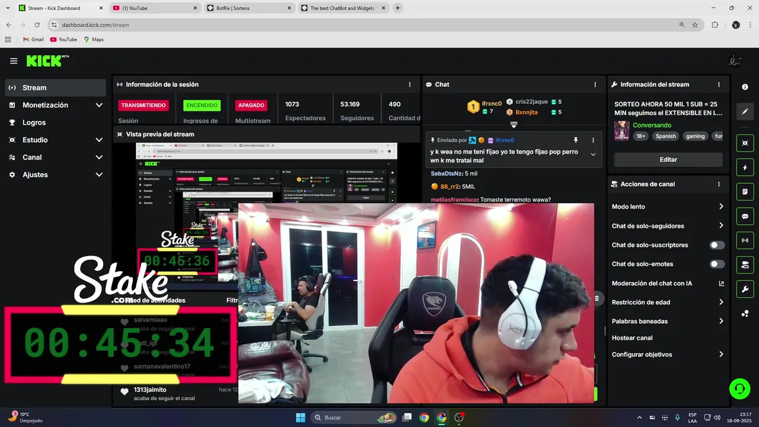Open Palabras baneadas options
This screenshot has height=427, width=759.
(668, 321)
